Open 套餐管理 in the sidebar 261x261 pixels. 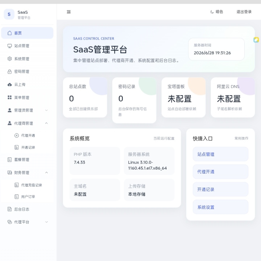click(27, 159)
